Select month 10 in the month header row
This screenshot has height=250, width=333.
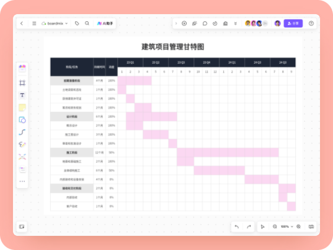pos(198,72)
